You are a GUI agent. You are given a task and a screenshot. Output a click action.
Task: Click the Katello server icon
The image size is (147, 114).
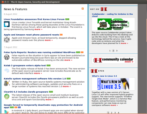pos(7,83)
